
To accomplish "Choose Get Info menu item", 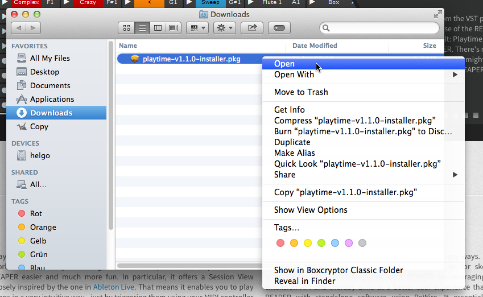I will 363,110.
